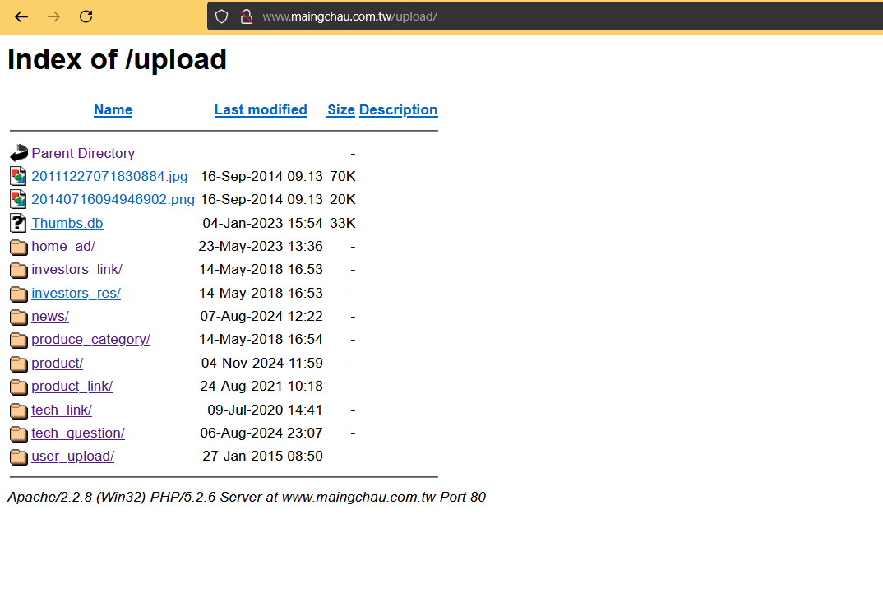Click the date 04-Jan-2023 15:54
The height and width of the screenshot is (598, 883).
coord(262,223)
